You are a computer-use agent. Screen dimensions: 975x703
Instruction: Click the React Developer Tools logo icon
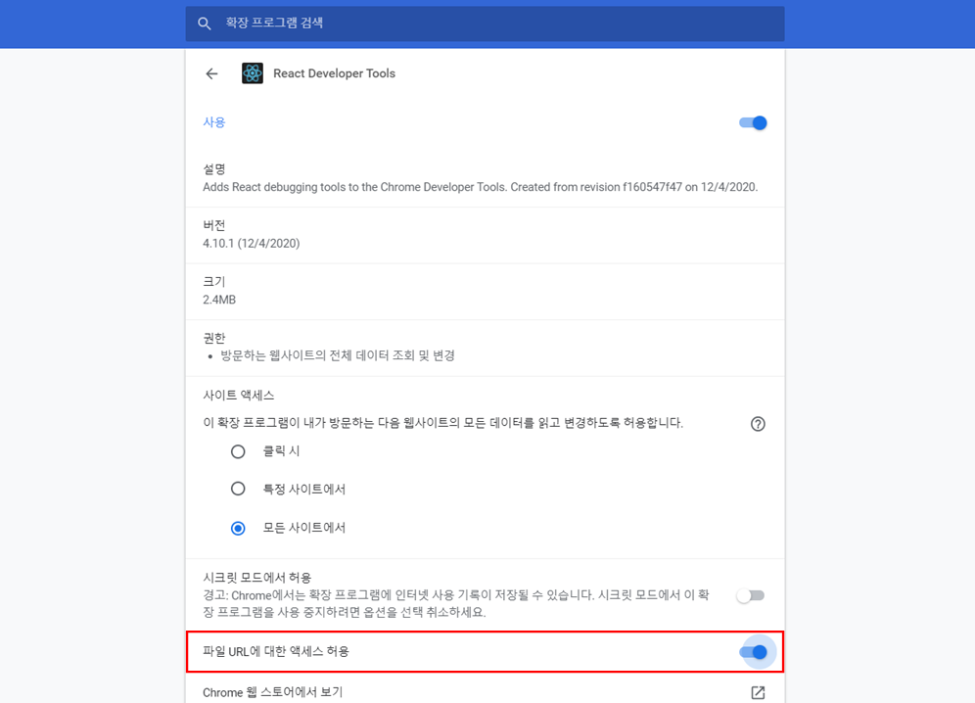pos(253,73)
